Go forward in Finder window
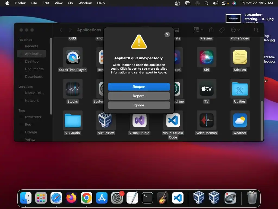This screenshot has height=209, width=278. (70, 30)
